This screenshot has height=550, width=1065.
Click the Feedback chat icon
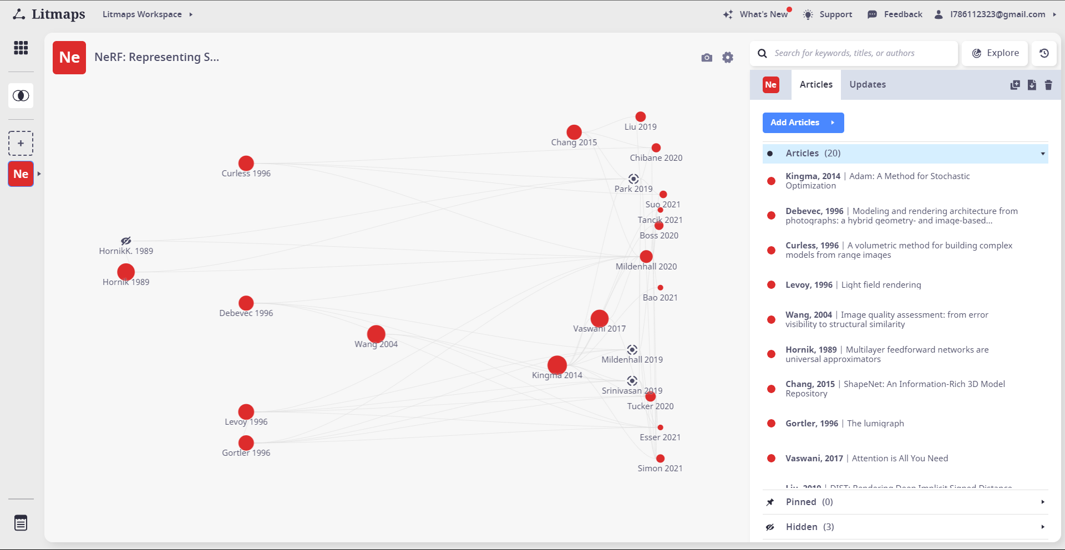pos(872,14)
